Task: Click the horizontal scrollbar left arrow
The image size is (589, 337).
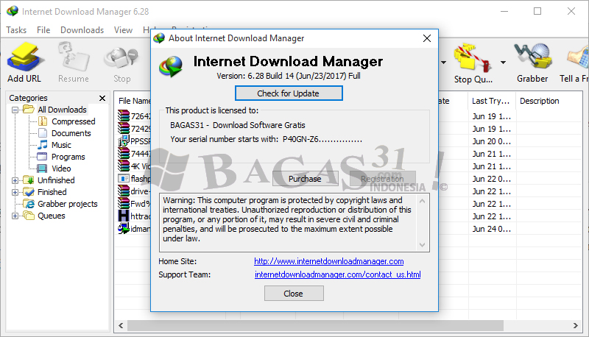Action: tap(121, 325)
